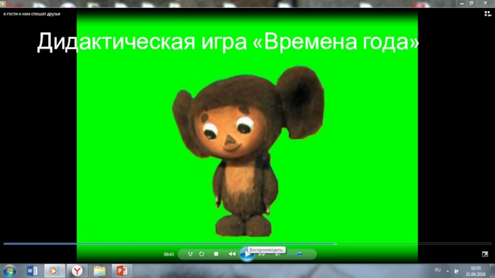Click the round blue Play button

coord(246,254)
